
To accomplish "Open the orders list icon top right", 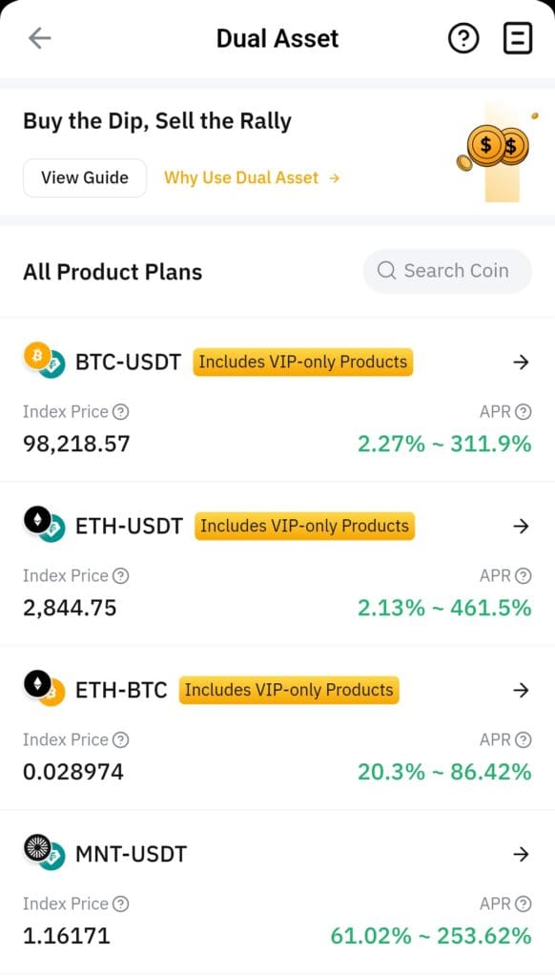I will [518, 38].
